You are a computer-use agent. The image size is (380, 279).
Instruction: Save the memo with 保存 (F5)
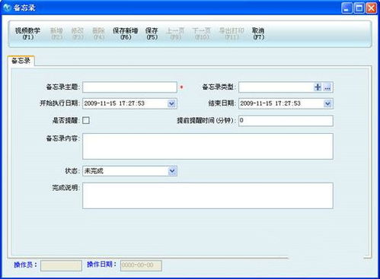[x=152, y=33]
